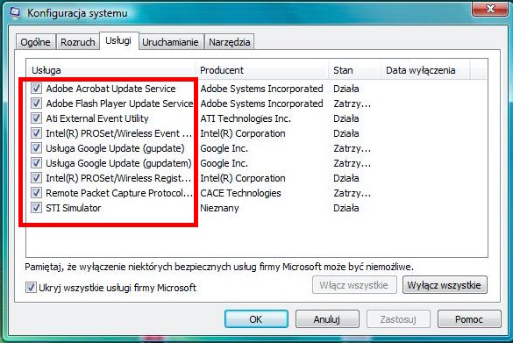Toggle Ati External Event Utility checkbox

point(36,118)
